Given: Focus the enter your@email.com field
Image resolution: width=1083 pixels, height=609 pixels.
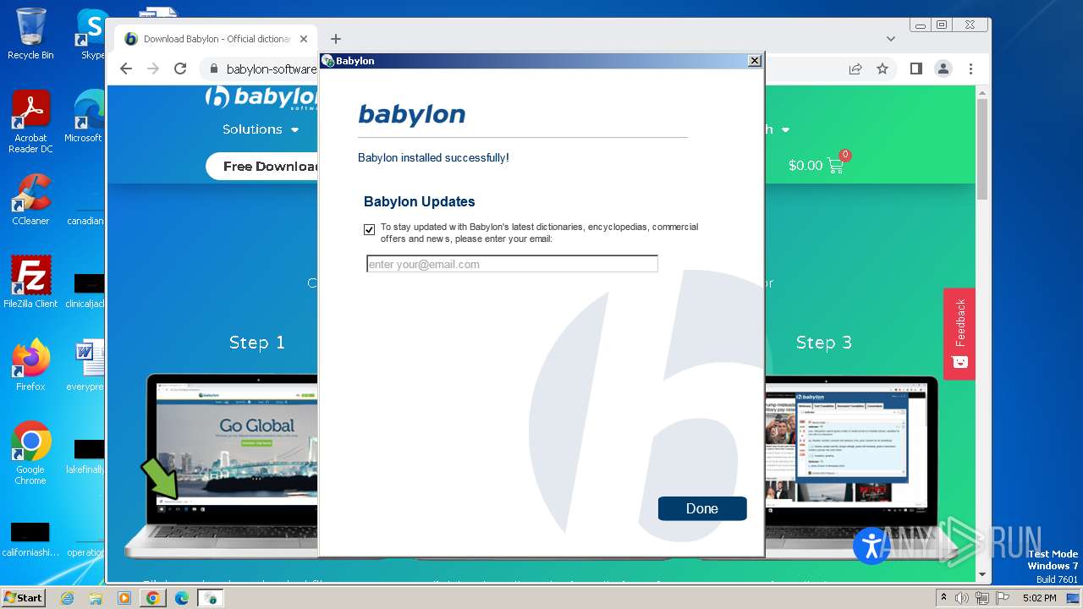Looking at the screenshot, I should click(x=512, y=264).
